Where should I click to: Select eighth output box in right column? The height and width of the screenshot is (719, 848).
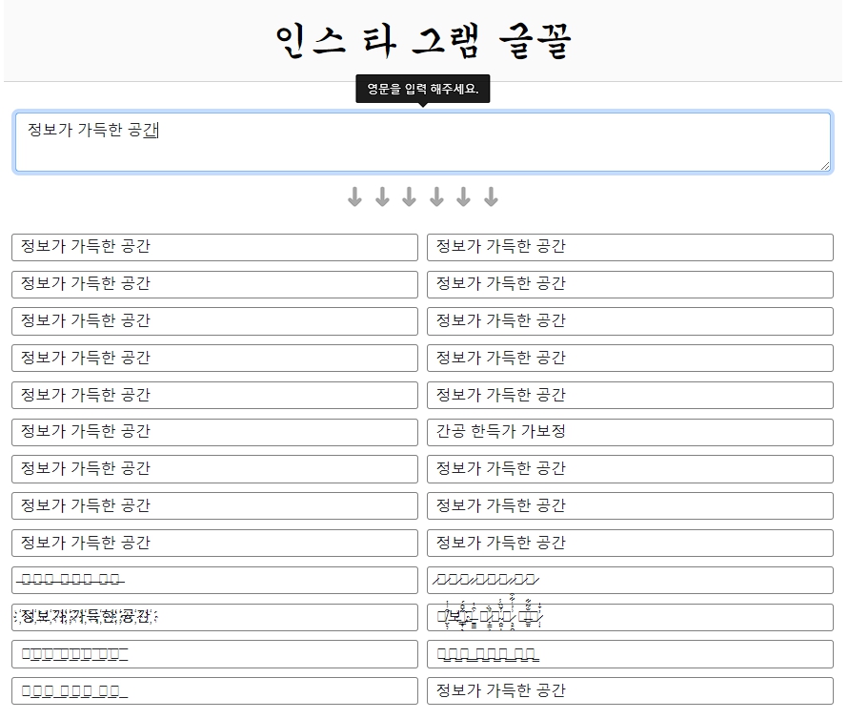(x=630, y=505)
